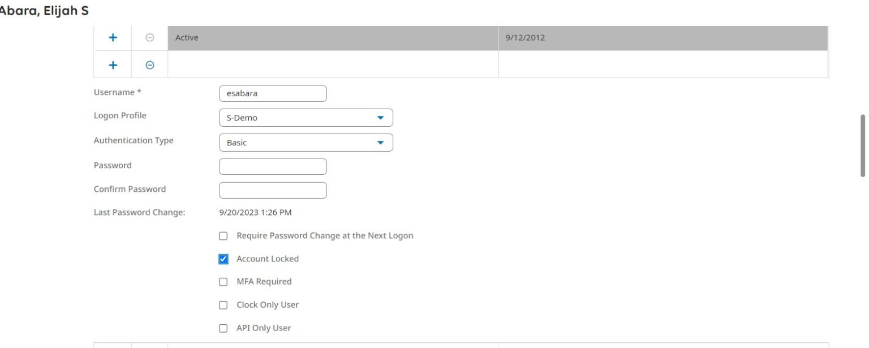The image size is (869, 348).
Task: Click the Confirm Password field
Action: (273, 190)
